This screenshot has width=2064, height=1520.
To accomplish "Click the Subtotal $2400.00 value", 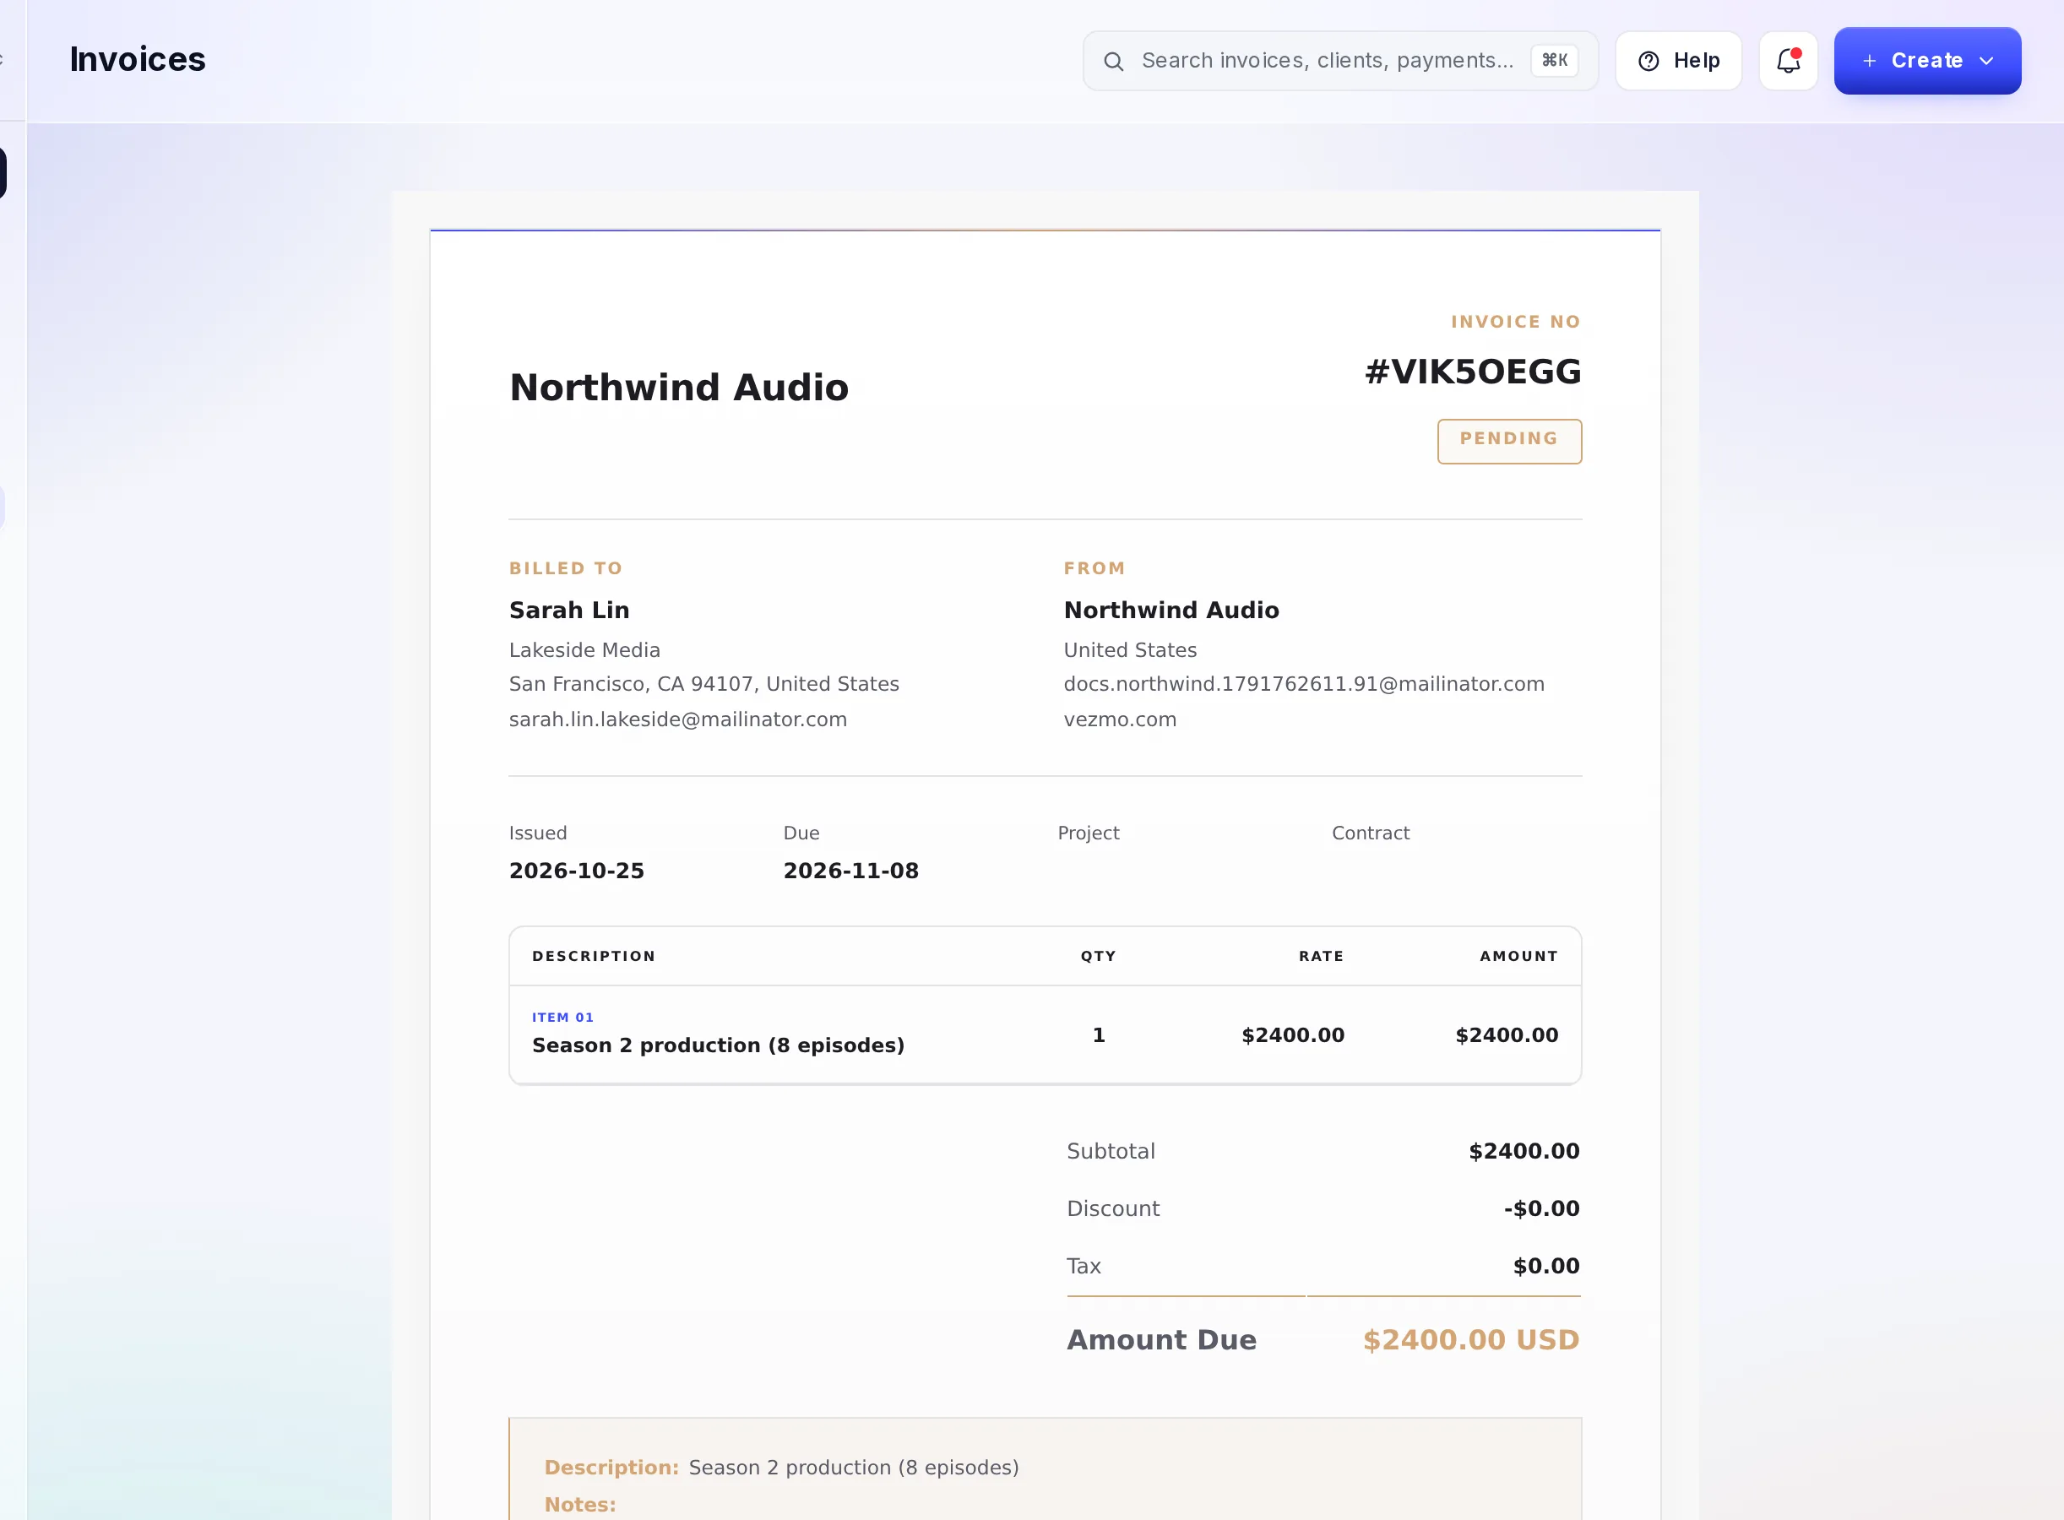I will (1524, 1151).
